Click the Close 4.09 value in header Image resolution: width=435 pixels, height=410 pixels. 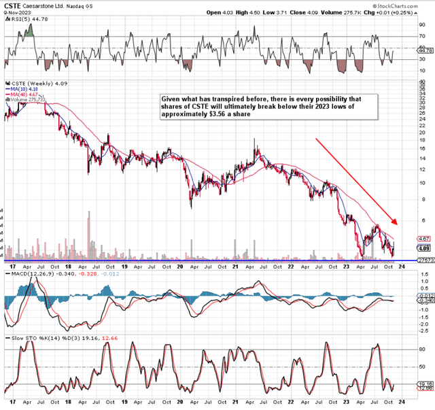(x=304, y=12)
